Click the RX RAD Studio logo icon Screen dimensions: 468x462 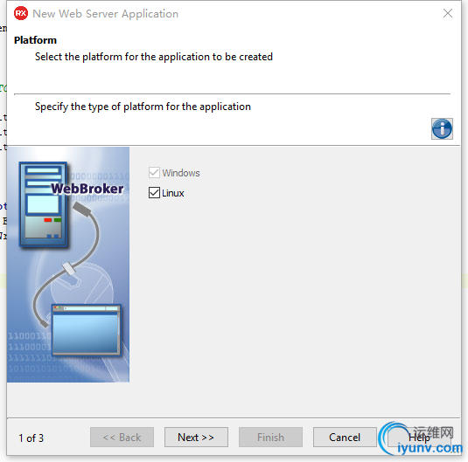pos(21,13)
